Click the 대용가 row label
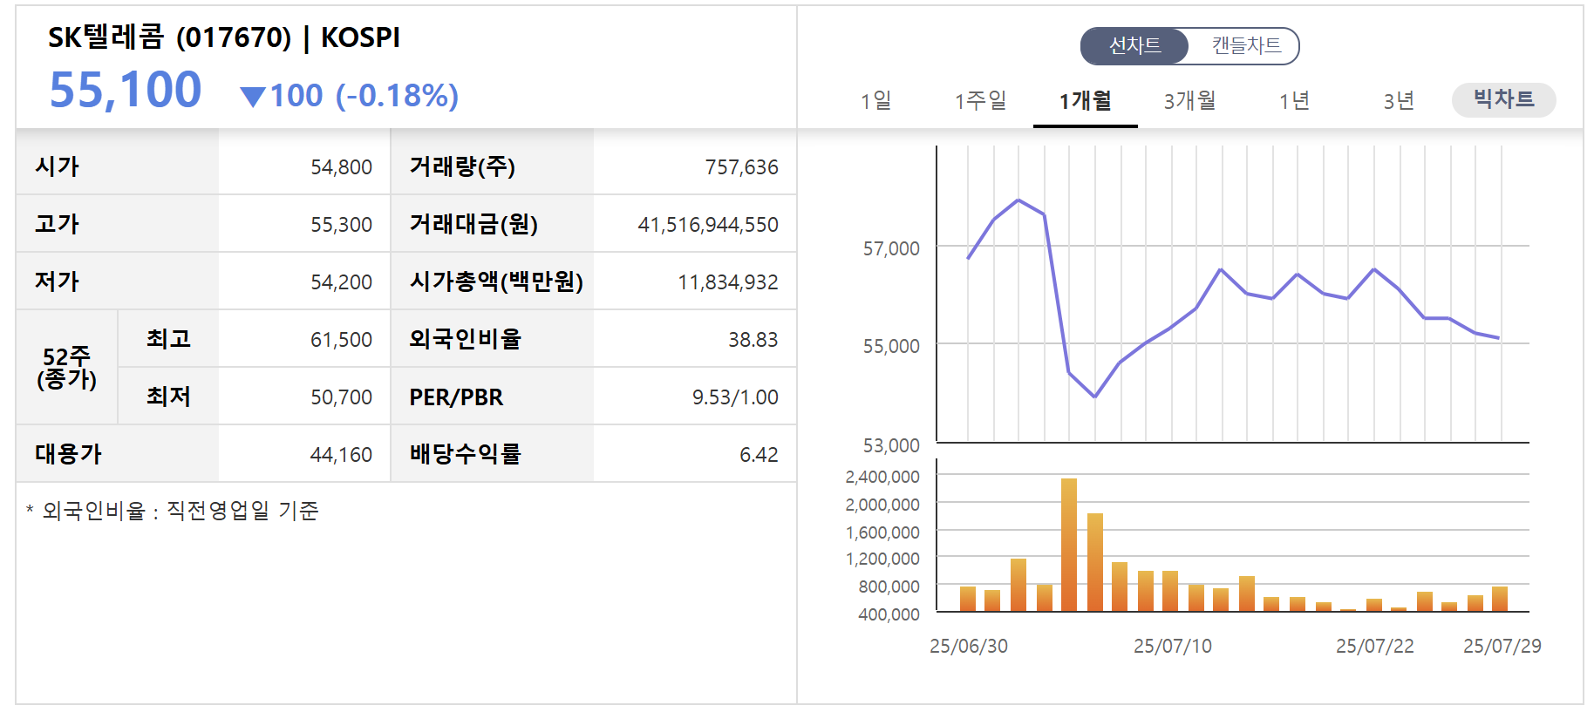Image resolution: width=1594 pixels, height=712 pixels. [68, 453]
